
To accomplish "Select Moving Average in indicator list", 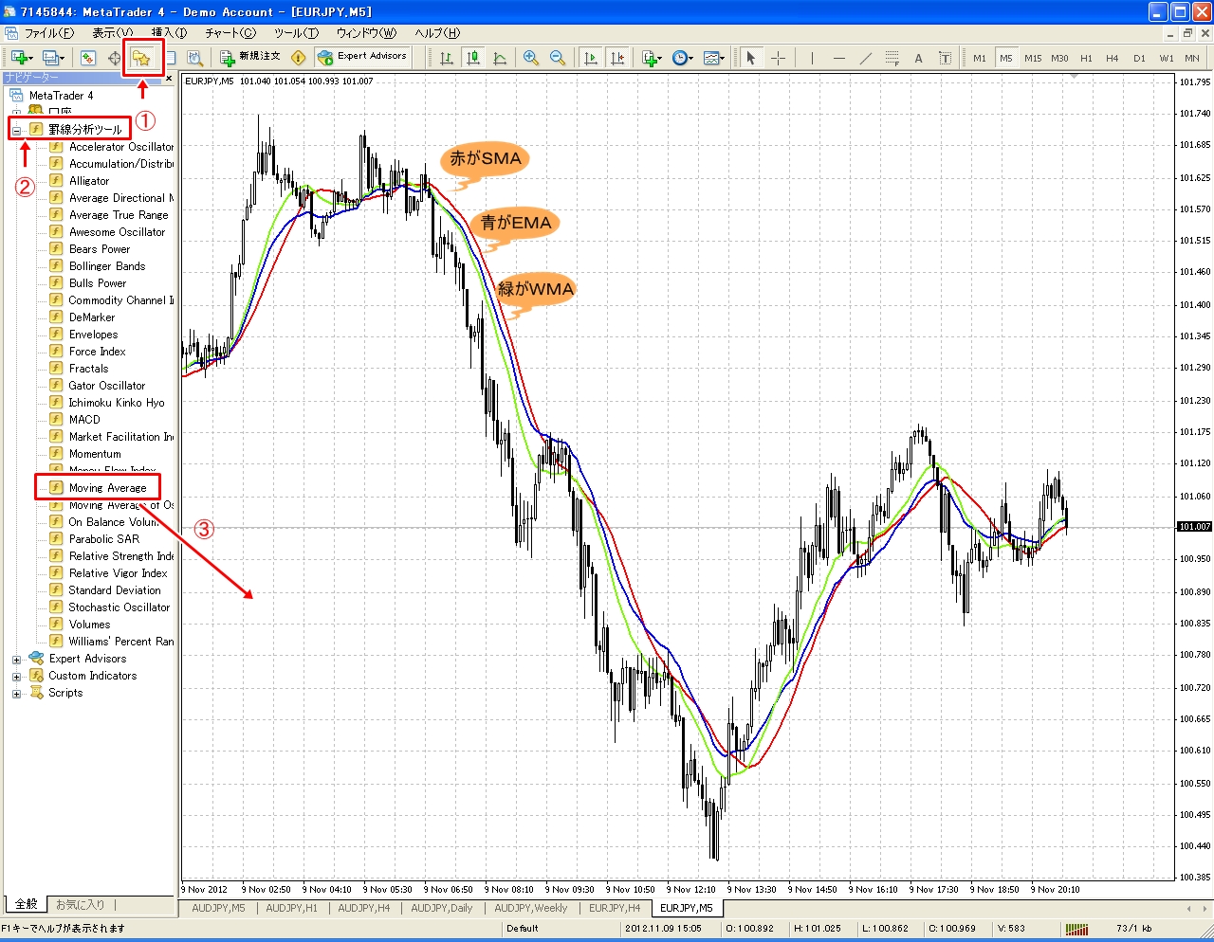I will click(107, 488).
